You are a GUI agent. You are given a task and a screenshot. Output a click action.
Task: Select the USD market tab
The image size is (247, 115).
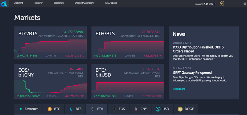[162, 109]
